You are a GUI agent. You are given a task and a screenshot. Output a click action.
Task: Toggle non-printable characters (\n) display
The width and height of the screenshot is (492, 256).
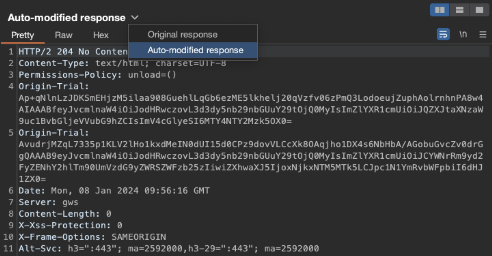463,34
